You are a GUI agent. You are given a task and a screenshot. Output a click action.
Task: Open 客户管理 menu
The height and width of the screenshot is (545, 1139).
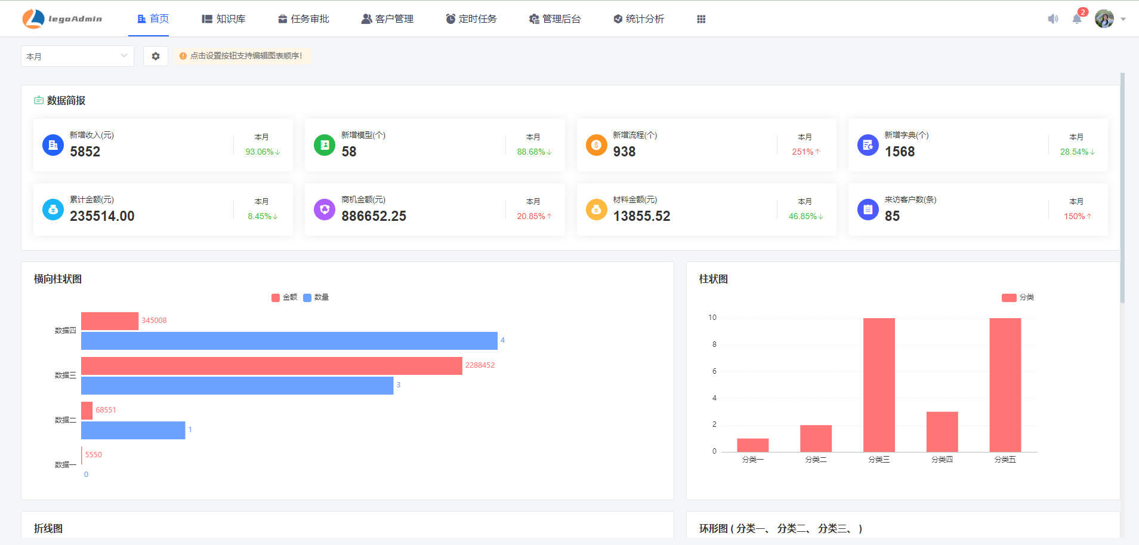click(387, 19)
